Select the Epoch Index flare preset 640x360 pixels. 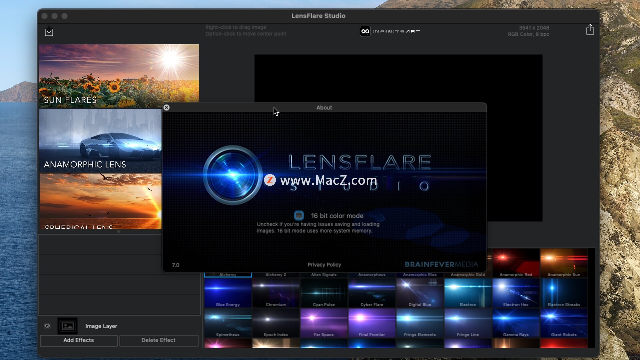276,323
